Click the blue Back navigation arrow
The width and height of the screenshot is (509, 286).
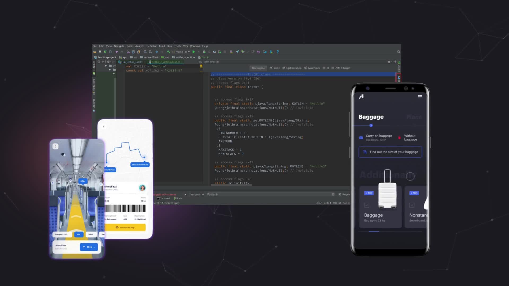tap(157, 52)
